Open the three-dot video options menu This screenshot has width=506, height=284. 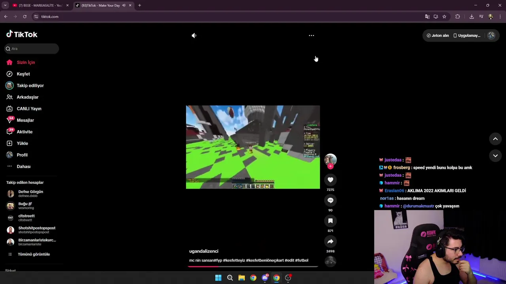point(312,35)
